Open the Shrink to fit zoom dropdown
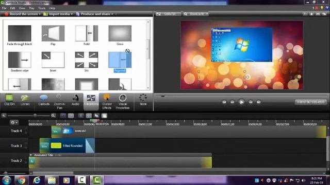 click(196, 14)
